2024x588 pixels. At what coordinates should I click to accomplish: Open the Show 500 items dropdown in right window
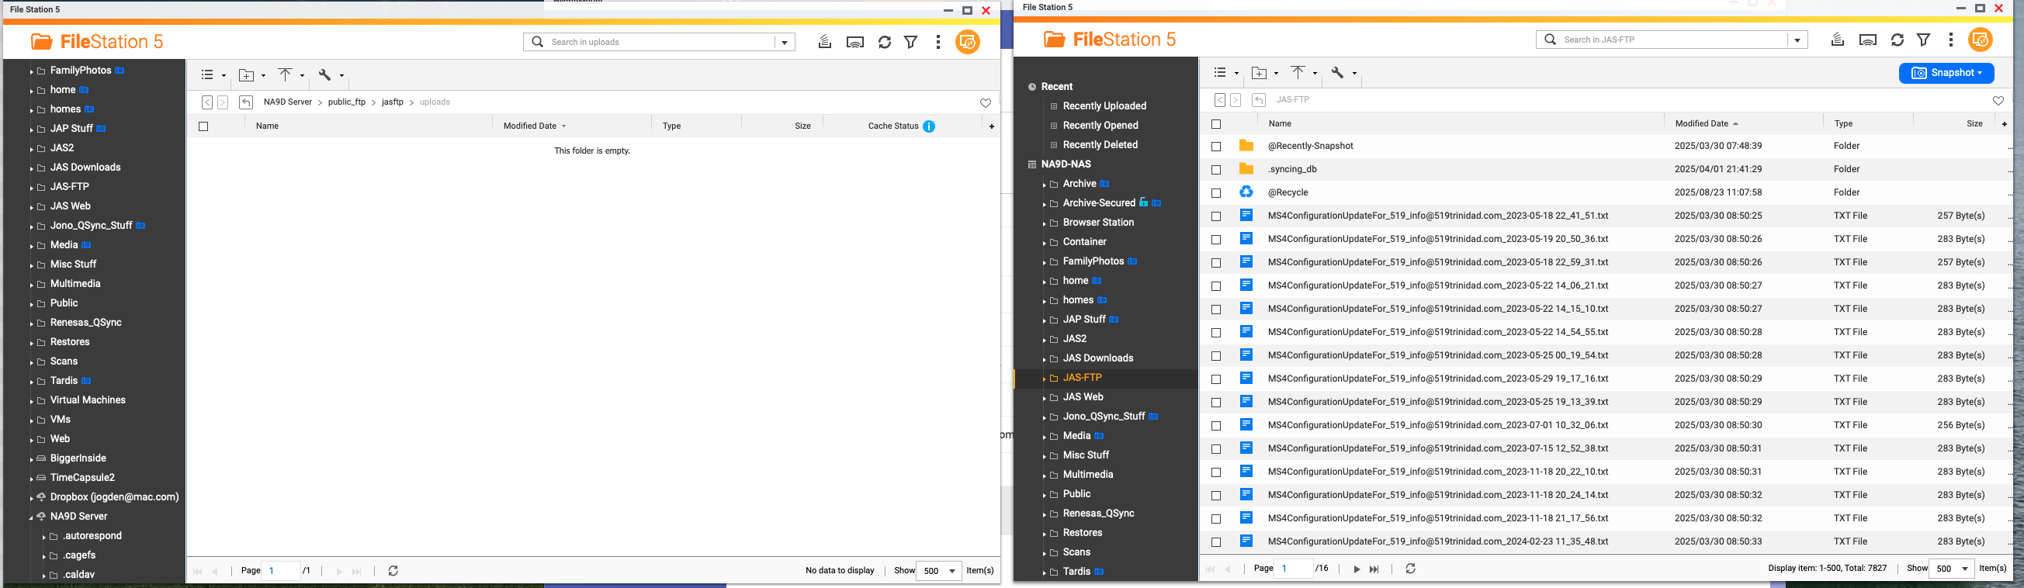pos(1952,569)
